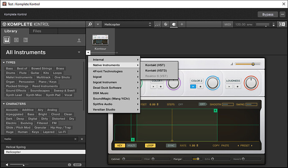Viewport: 288px width, 168px height.
Task: Click the plus icon in header
Action: coord(182,24)
